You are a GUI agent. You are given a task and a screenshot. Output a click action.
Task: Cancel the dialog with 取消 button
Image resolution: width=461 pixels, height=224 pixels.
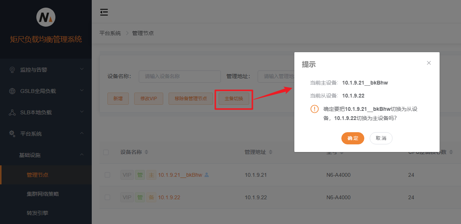[x=381, y=138]
